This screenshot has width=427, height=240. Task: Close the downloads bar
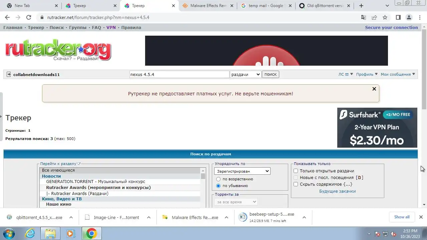tap(421, 217)
